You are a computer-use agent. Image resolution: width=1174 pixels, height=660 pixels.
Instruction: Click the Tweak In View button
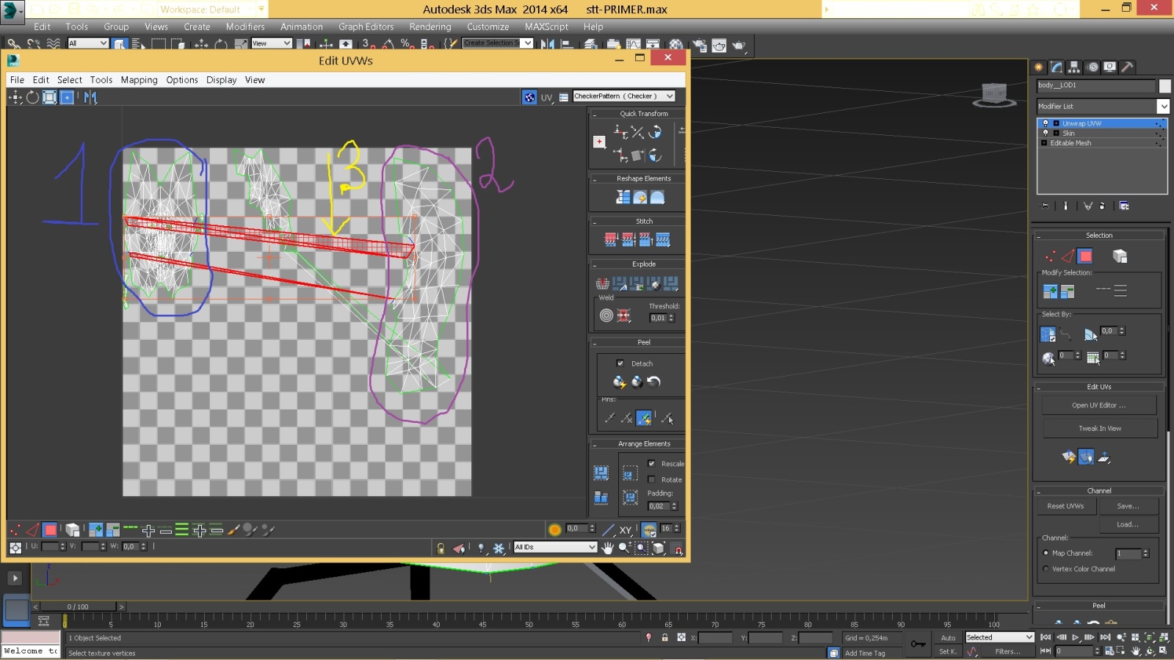point(1099,428)
